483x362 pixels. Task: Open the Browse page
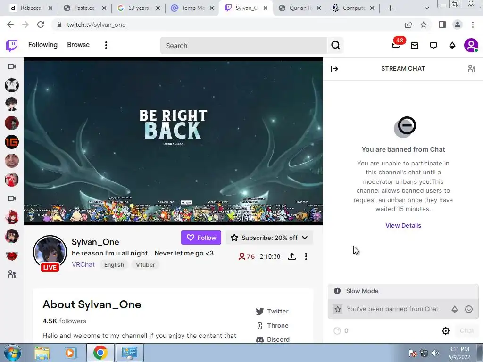(78, 45)
